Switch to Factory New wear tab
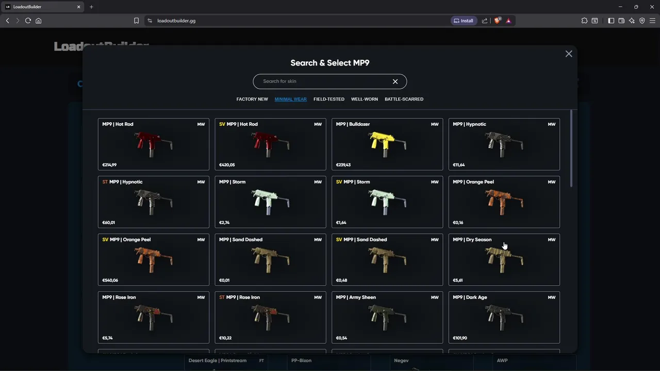The width and height of the screenshot is (660, 371). 252,99
